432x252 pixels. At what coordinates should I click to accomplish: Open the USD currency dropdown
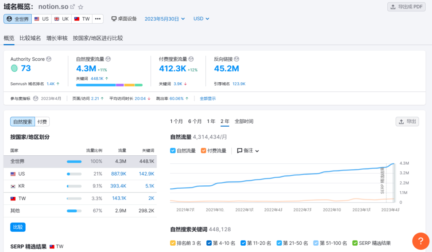coord(201,19)
